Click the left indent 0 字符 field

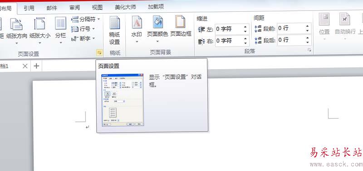click(x=229, y=29)
